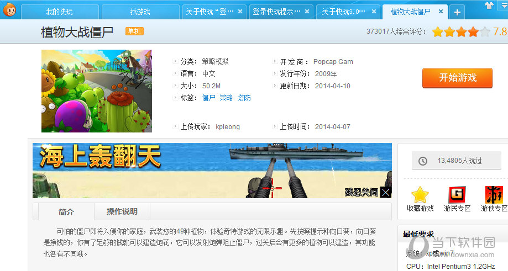
Task: Click the upload time 2014-04-07
Action: pyautogui.click(x=332, y=127)
